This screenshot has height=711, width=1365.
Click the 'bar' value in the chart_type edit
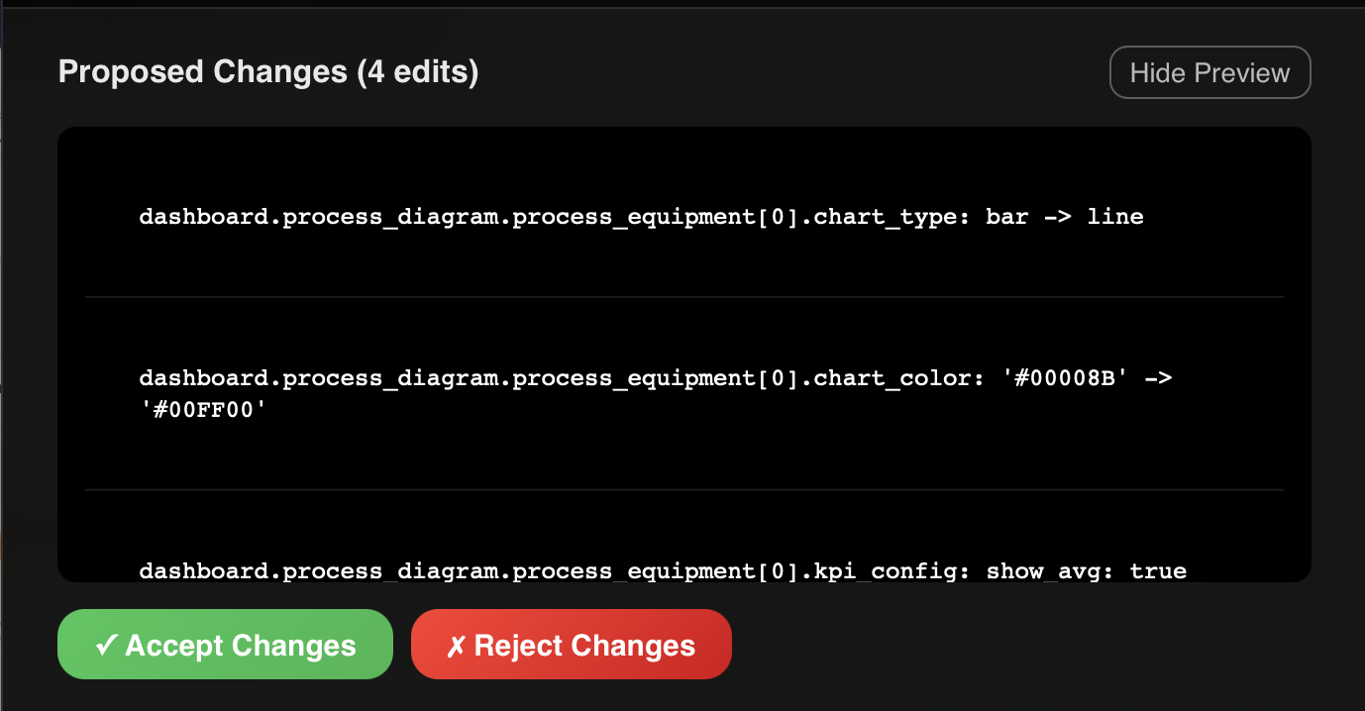coord(1007,217)
